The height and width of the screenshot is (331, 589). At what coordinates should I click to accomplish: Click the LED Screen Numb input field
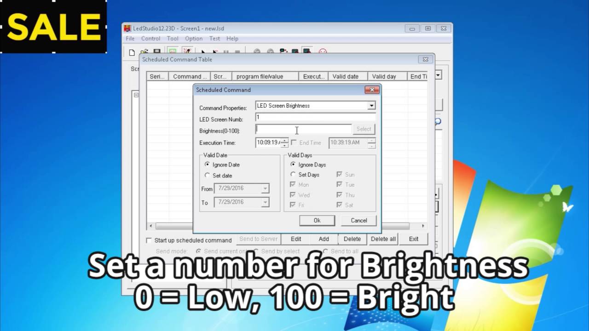[315, 117]
